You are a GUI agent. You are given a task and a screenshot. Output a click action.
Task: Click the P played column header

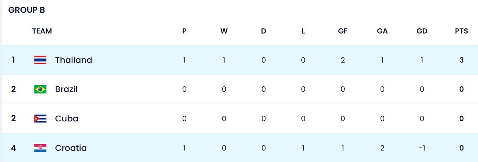click(x=184, y=31)
